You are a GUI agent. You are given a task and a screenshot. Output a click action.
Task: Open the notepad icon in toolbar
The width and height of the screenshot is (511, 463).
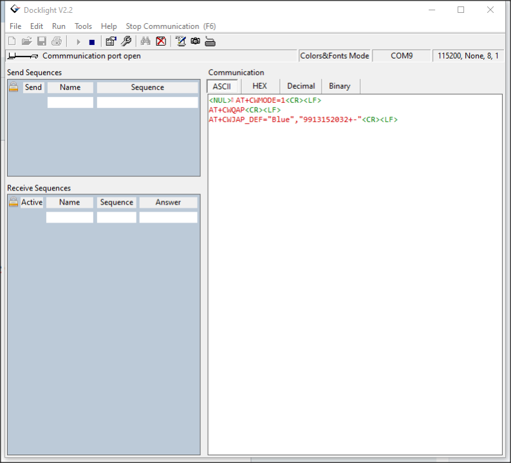pos(181,41)
